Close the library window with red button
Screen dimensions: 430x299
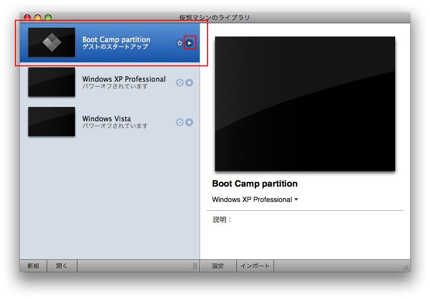point(27,18)
